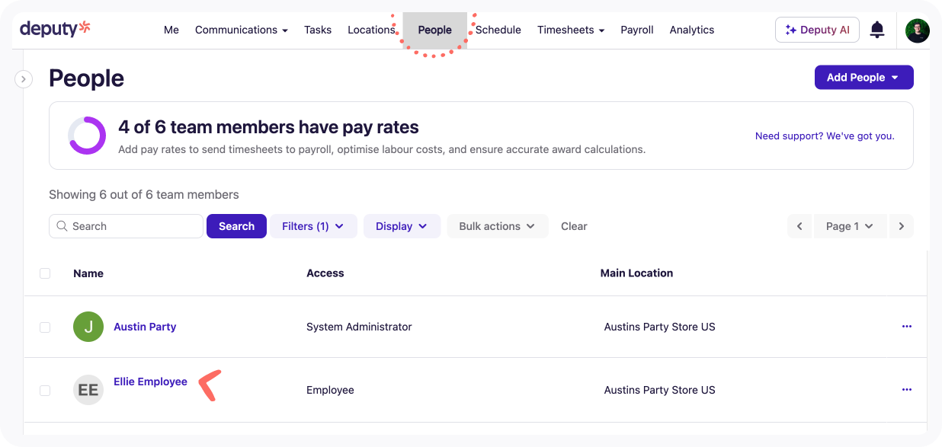Viewport: 942px width, 447px height.
Task: Open the Need support link
Action: 825,136
